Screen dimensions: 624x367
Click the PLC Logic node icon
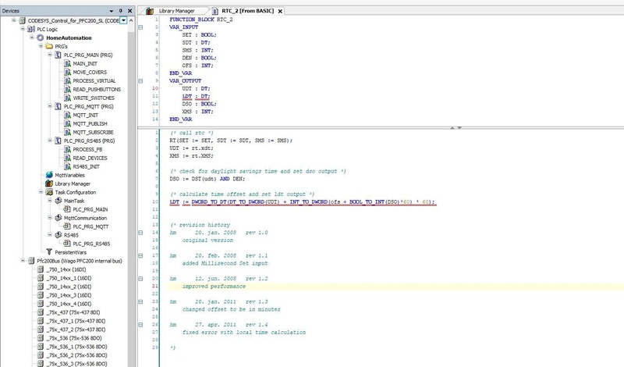31,29
